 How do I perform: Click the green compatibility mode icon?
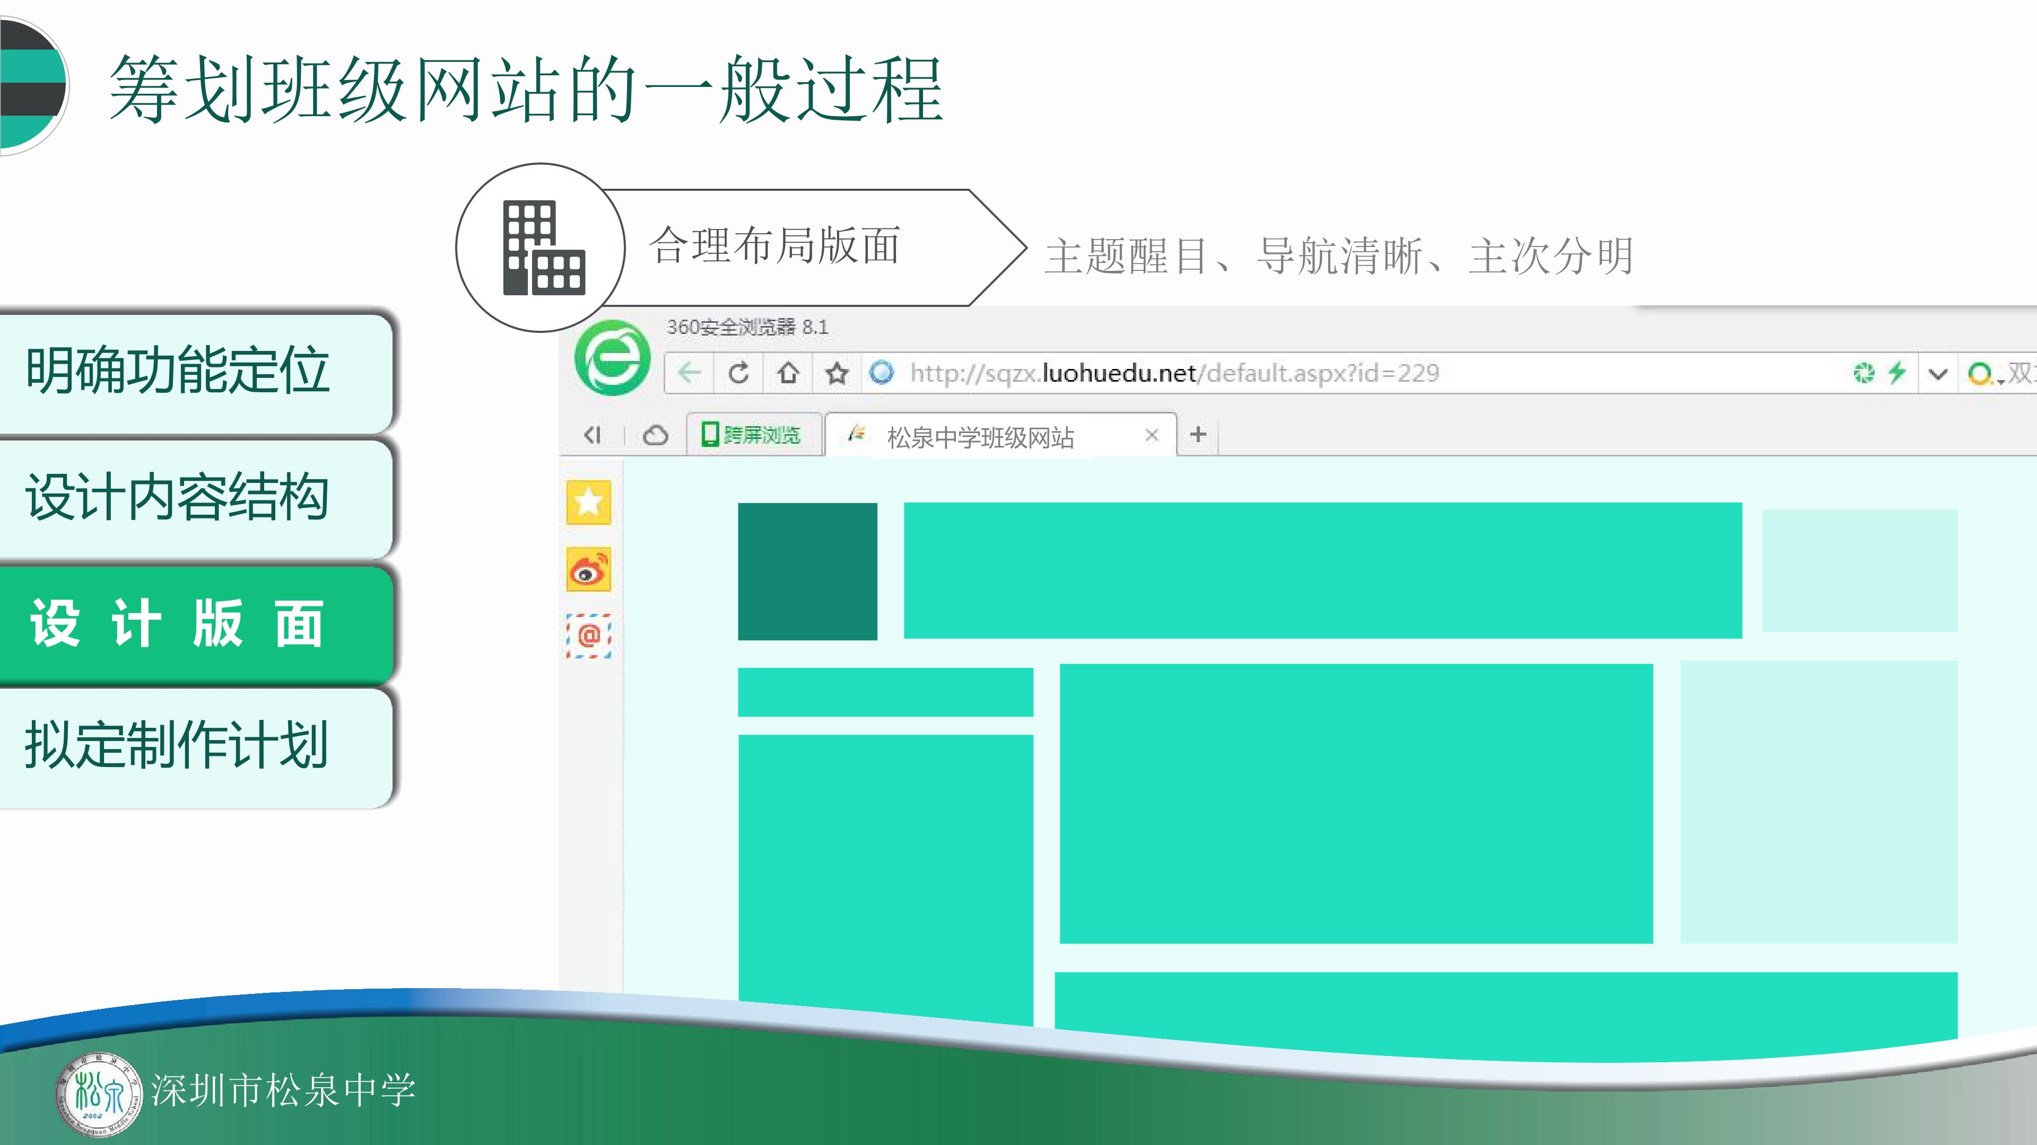pos(1864,372)
